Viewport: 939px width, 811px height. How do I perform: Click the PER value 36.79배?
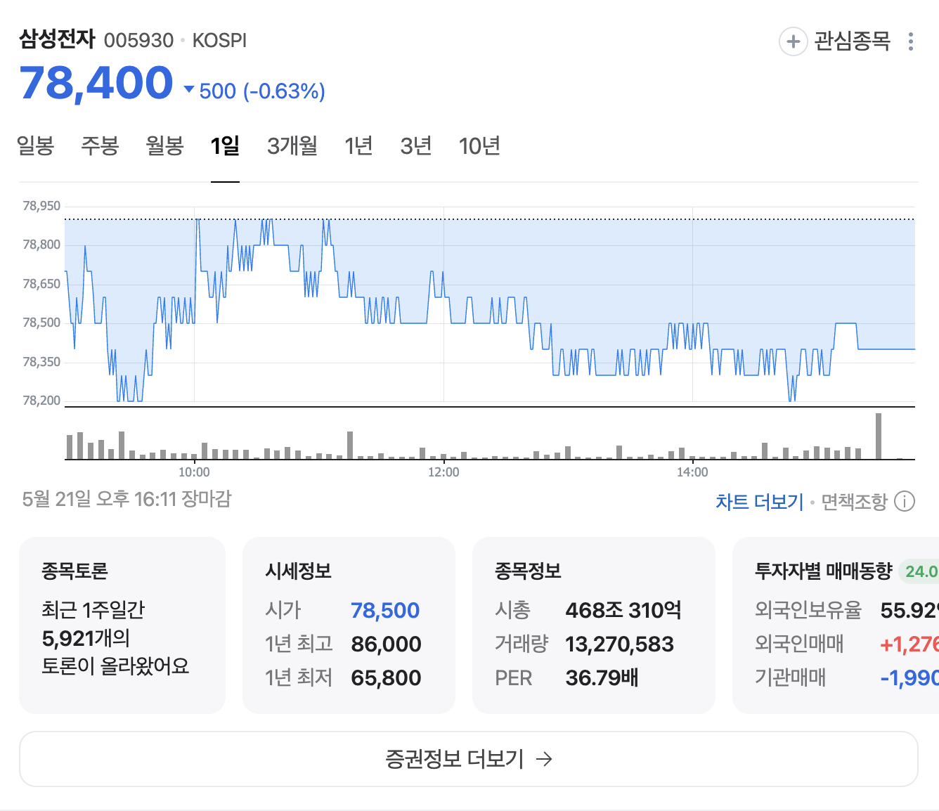(602, 678)
